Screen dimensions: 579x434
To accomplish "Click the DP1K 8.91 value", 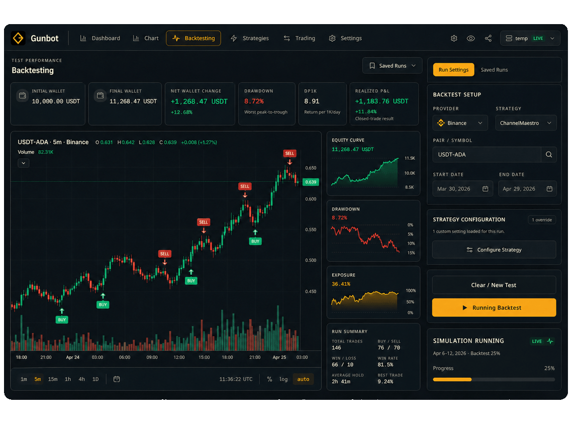I will coord(312,101).
